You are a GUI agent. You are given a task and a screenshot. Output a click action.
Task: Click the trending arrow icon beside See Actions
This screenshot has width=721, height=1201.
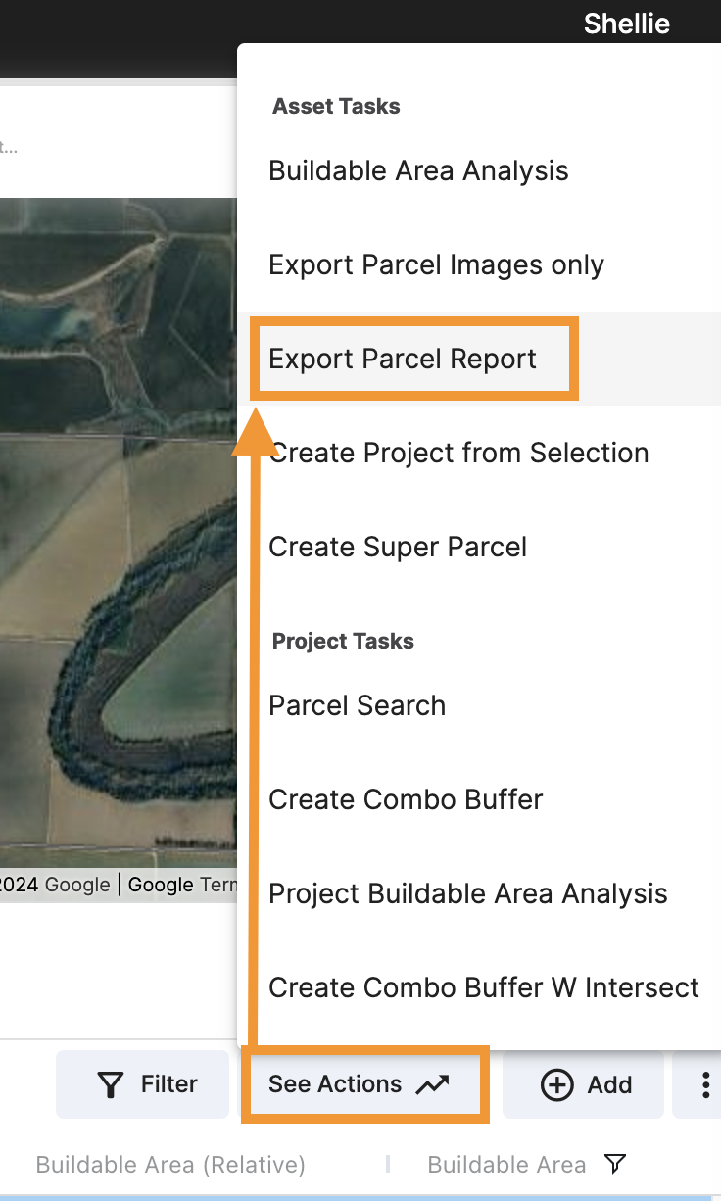(x=432, y=1083)
